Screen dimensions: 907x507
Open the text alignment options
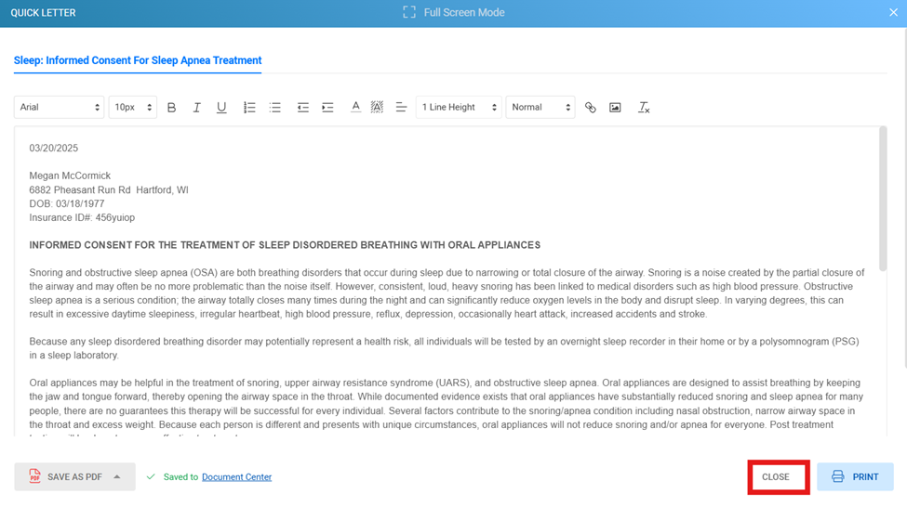click(401, 108)
